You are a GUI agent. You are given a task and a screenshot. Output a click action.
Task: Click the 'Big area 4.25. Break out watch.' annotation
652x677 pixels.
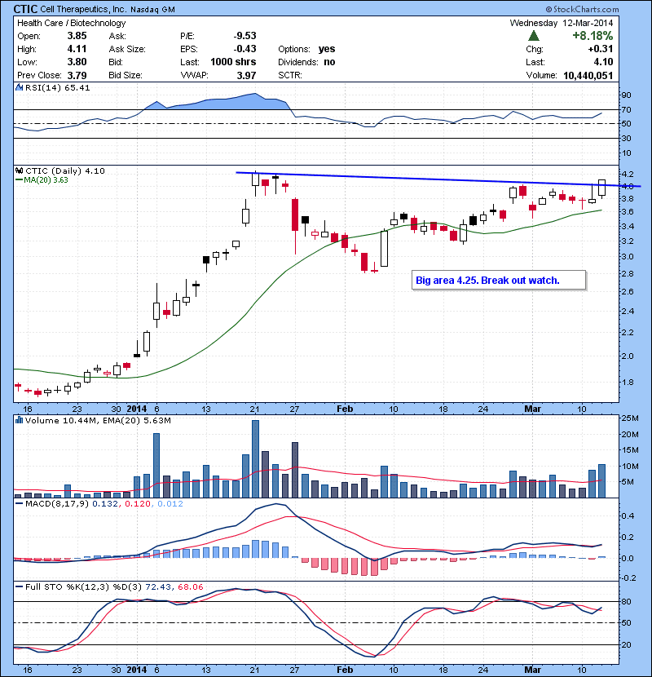pyautogui.click(x=499, y=281)
